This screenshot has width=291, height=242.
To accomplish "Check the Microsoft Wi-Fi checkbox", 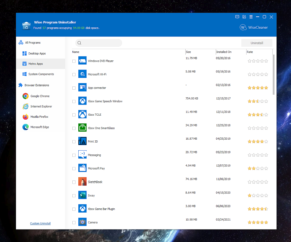I will (74, 75).
